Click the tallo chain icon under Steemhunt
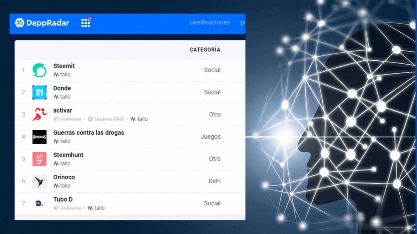 point(56,164)
